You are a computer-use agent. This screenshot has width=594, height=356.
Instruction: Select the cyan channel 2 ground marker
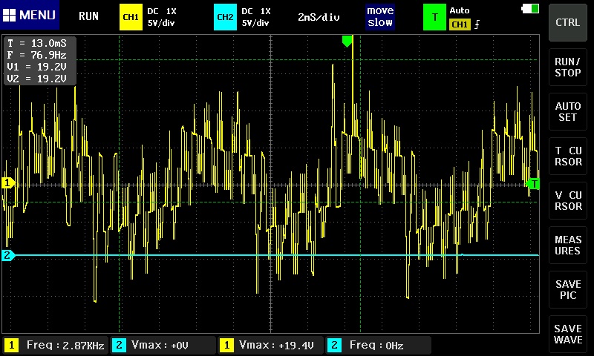tap(8, 255)
